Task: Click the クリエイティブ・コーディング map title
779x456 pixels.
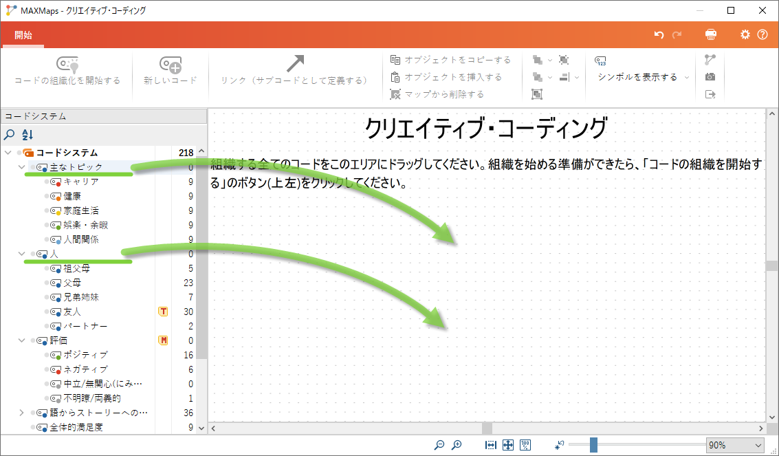Action: pos(486,128)
